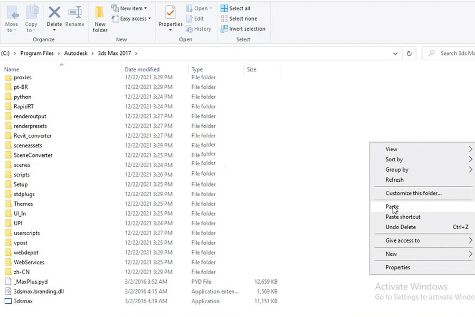This screenshot has height=317, width=475.
Task: Click the (C:) breadcrumb segment
Action: (5, 53)
